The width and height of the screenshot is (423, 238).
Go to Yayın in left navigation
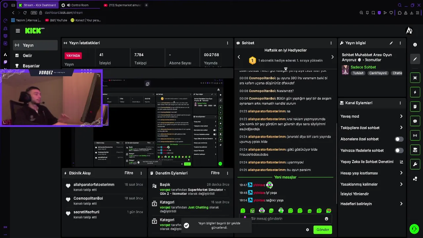point(35,45)
